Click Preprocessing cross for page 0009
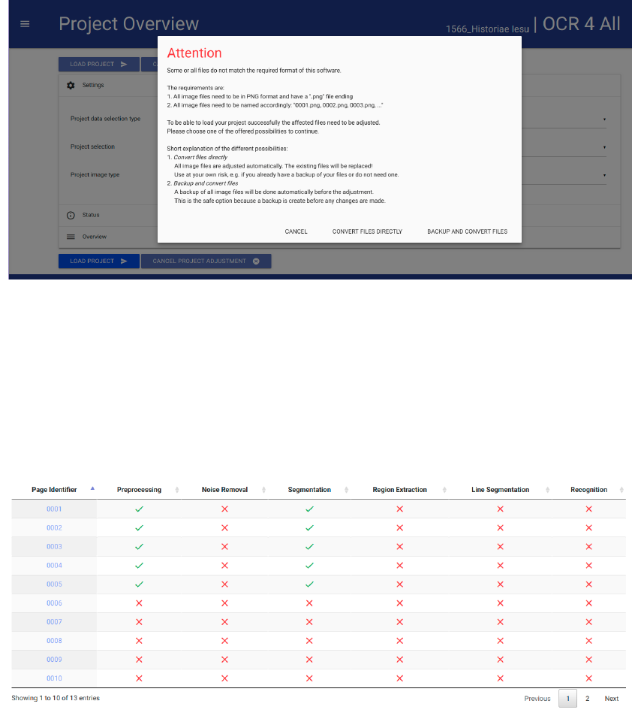 [139, 660]
